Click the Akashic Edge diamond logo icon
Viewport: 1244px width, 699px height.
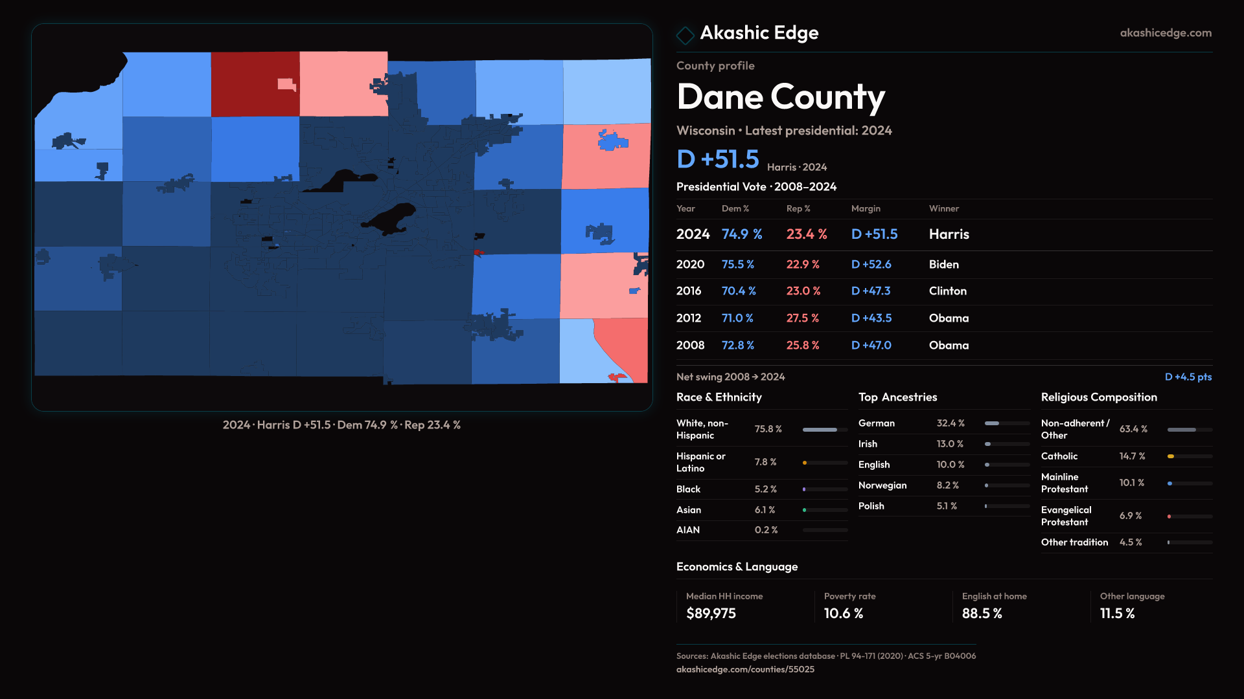pos(685,35)
